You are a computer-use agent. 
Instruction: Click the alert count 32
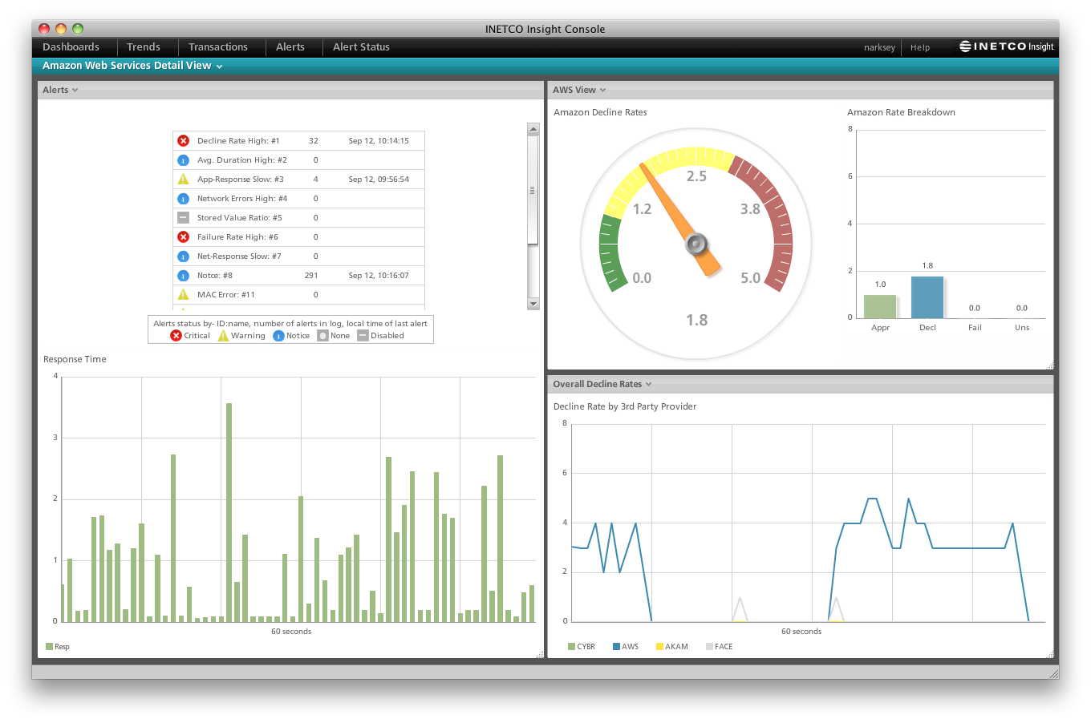pyautogui.click(x=314, y=140)
